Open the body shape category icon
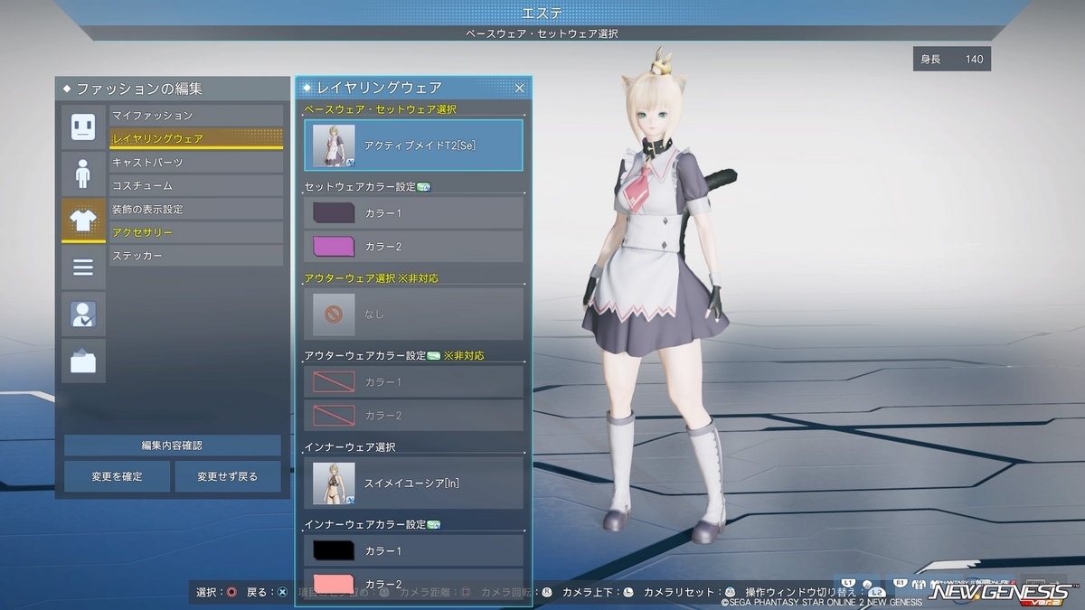This screenshot has height=610, width=1085. point(83,173)
